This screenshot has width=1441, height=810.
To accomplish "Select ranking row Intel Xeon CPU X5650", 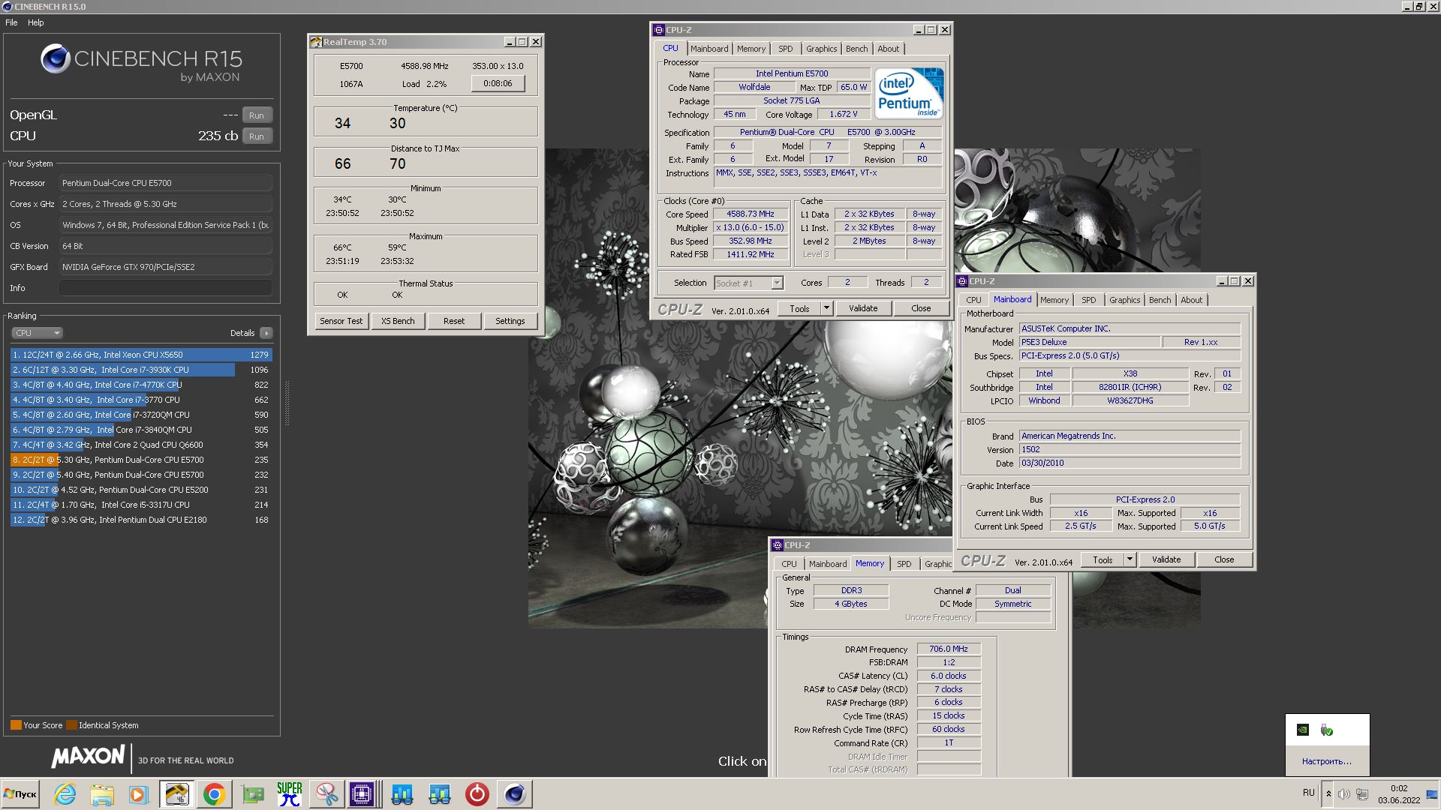I will coord(141,355).
